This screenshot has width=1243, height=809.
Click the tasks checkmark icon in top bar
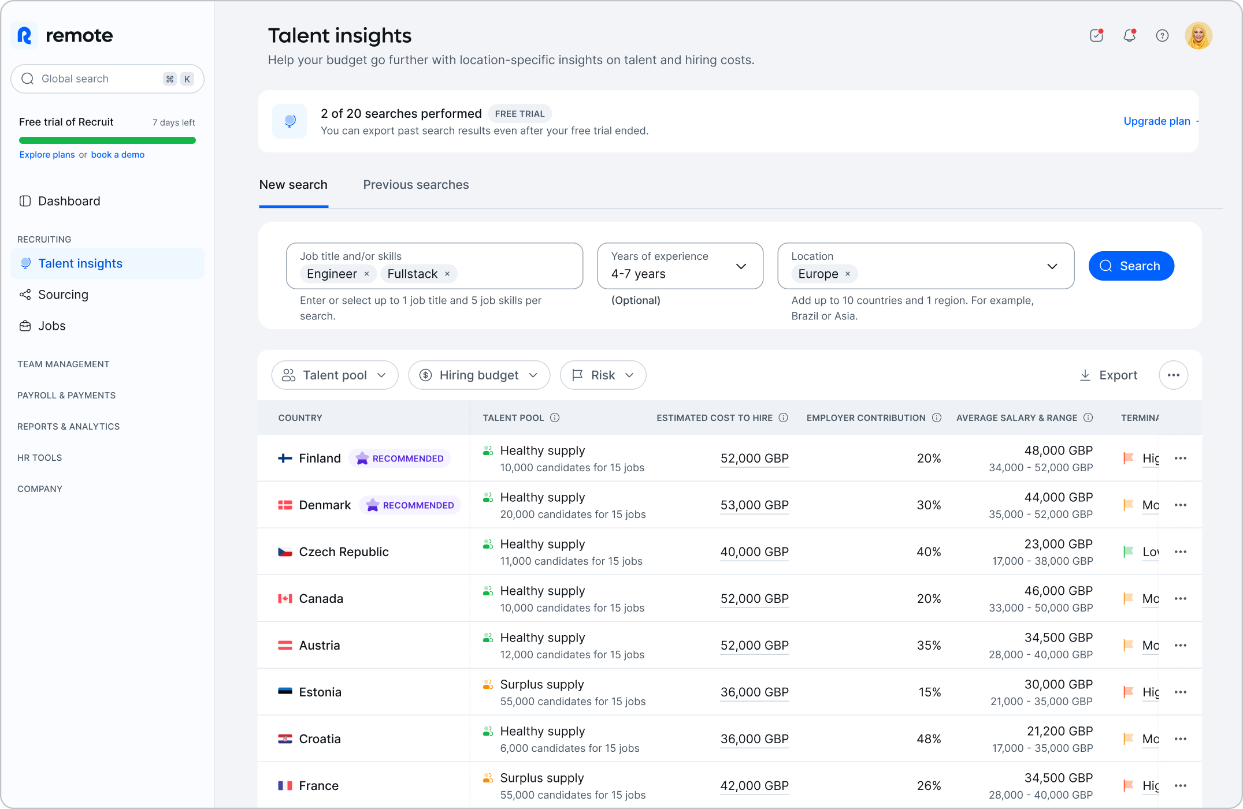[1096, 35]
